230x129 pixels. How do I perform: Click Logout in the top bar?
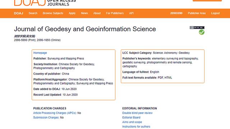tap(215, 13)
